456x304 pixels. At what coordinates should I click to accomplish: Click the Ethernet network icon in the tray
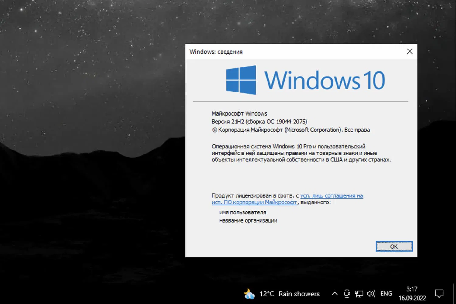pyautogui.click(x=359, y=294)
